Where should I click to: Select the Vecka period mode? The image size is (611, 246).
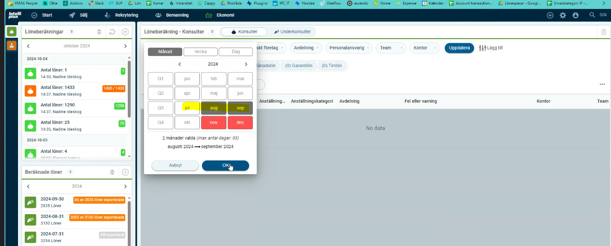200,52
